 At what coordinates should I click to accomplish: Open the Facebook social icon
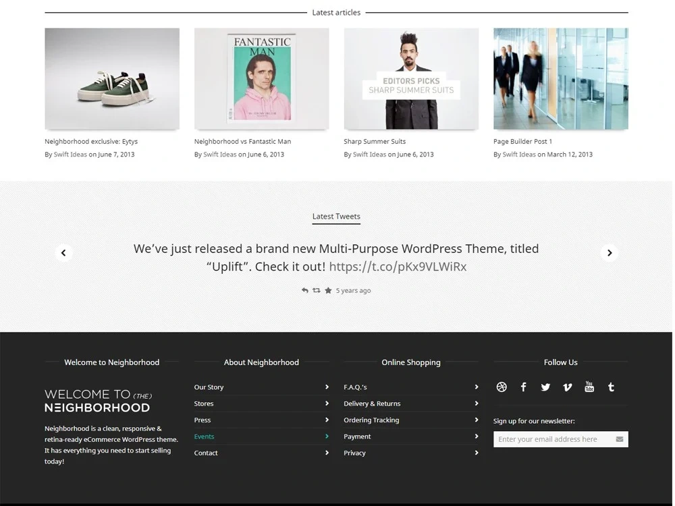[524, 387]
